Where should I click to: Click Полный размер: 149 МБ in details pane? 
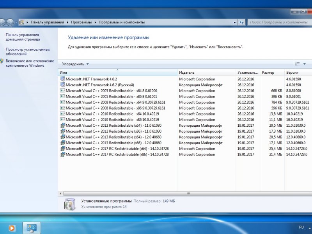point(154,201)
